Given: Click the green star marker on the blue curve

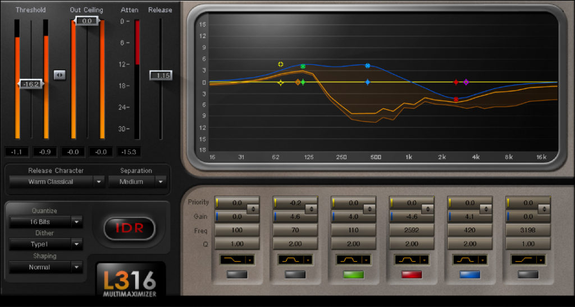Looking at the screenshot, I should pyautogui.click(x=303, y=66).
